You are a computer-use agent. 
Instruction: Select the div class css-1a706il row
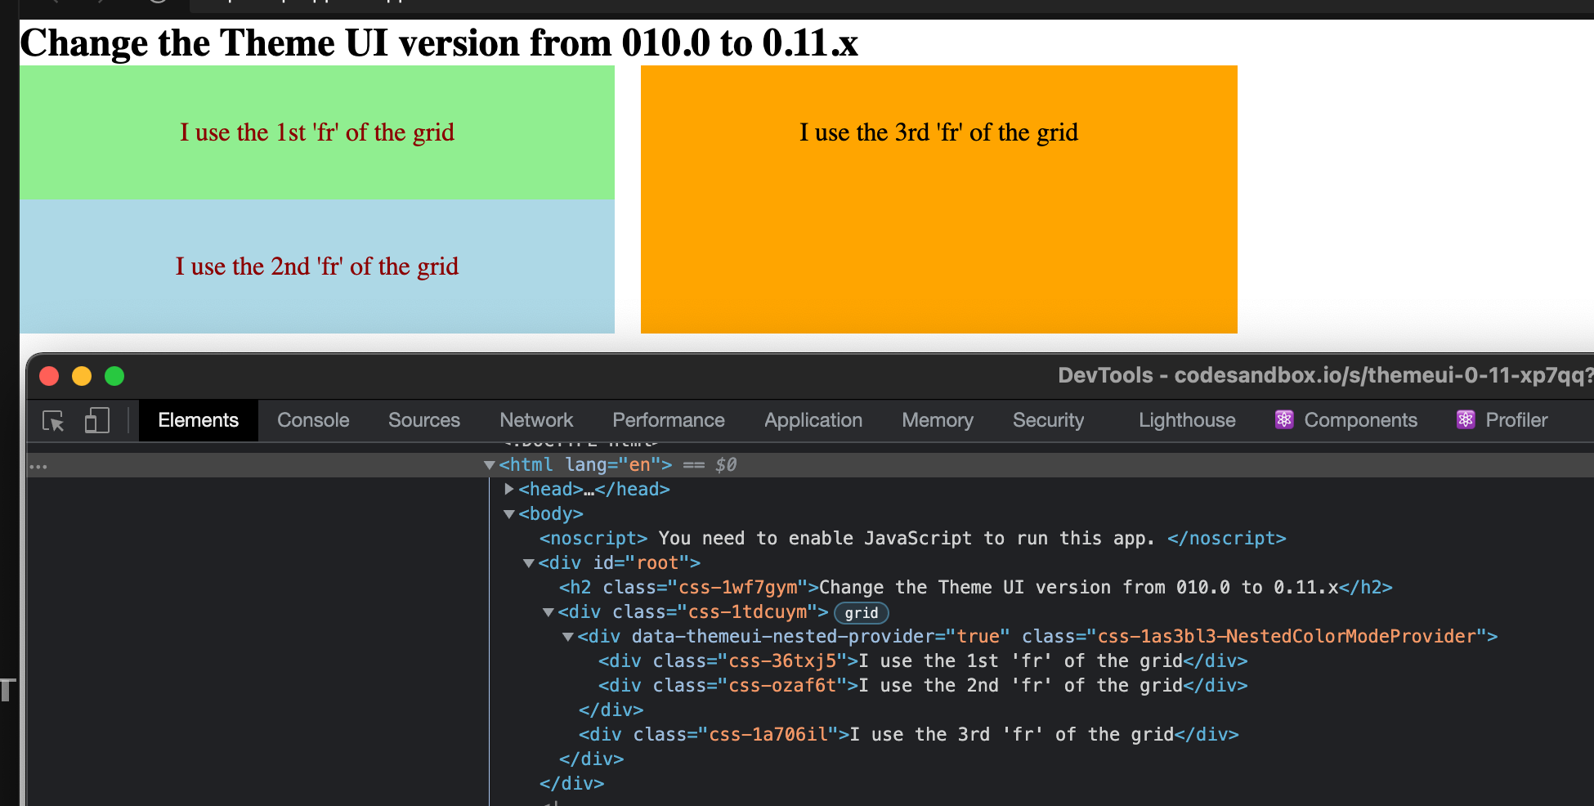click(909, 735)
